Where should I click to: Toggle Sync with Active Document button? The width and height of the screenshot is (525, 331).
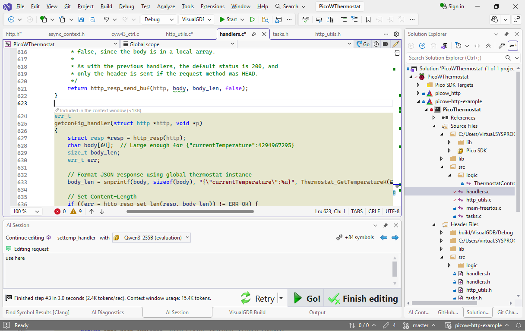click(x=477, y=46)
